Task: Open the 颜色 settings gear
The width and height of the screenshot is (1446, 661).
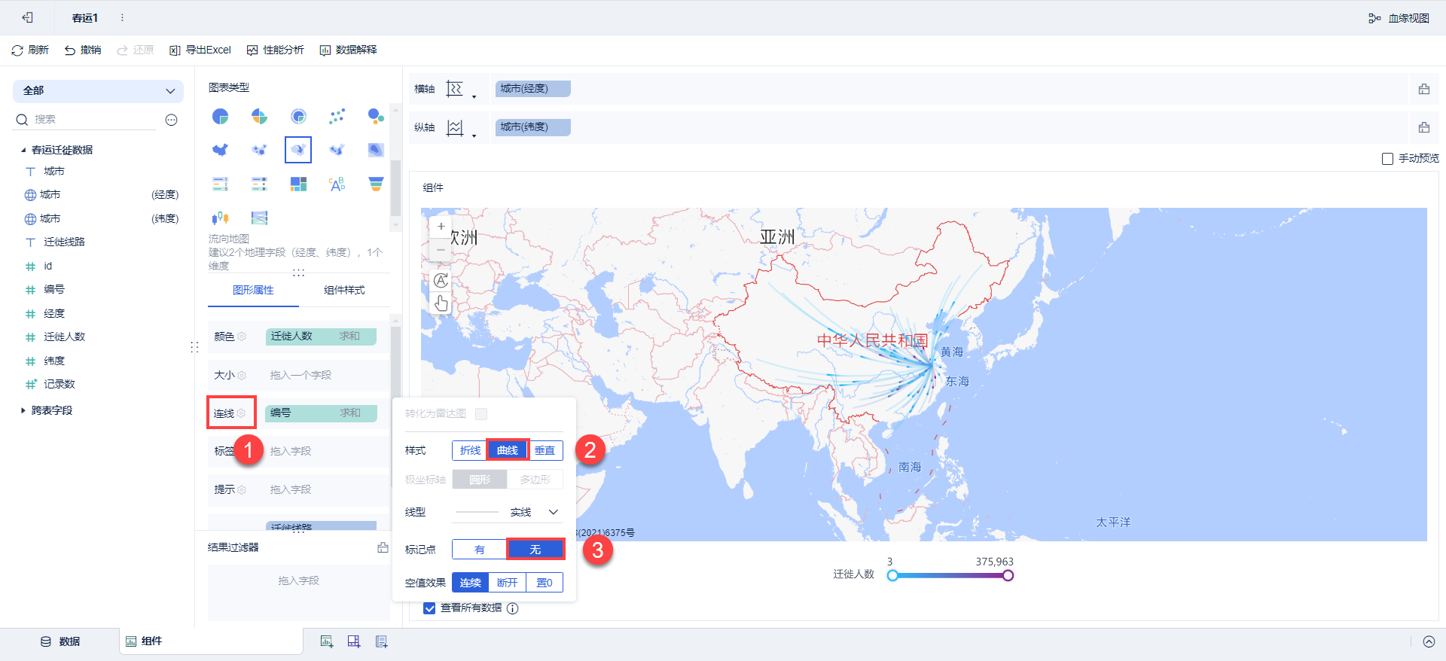Action: 242,337
